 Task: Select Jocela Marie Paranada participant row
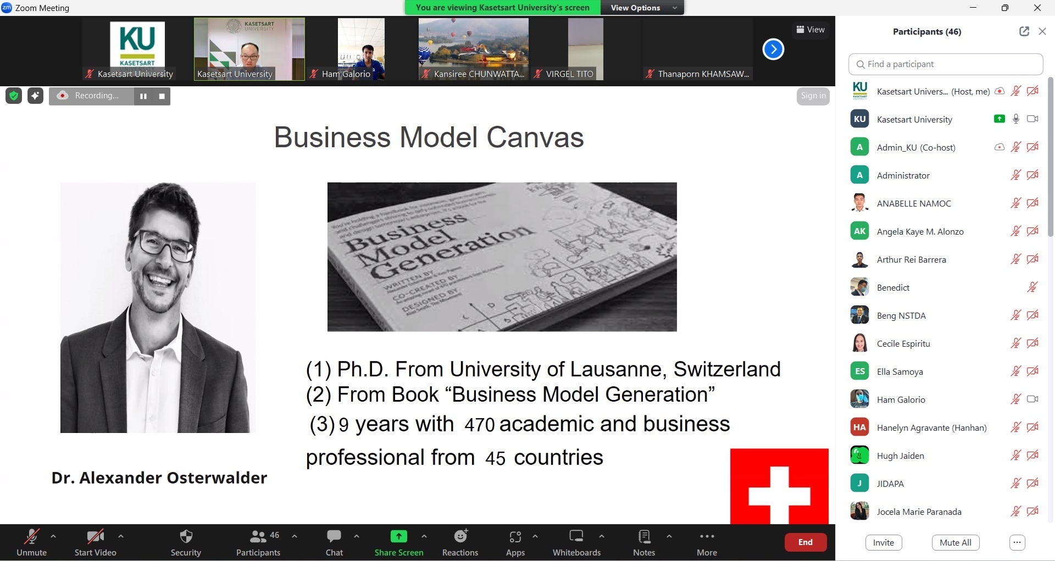(945, 512)
